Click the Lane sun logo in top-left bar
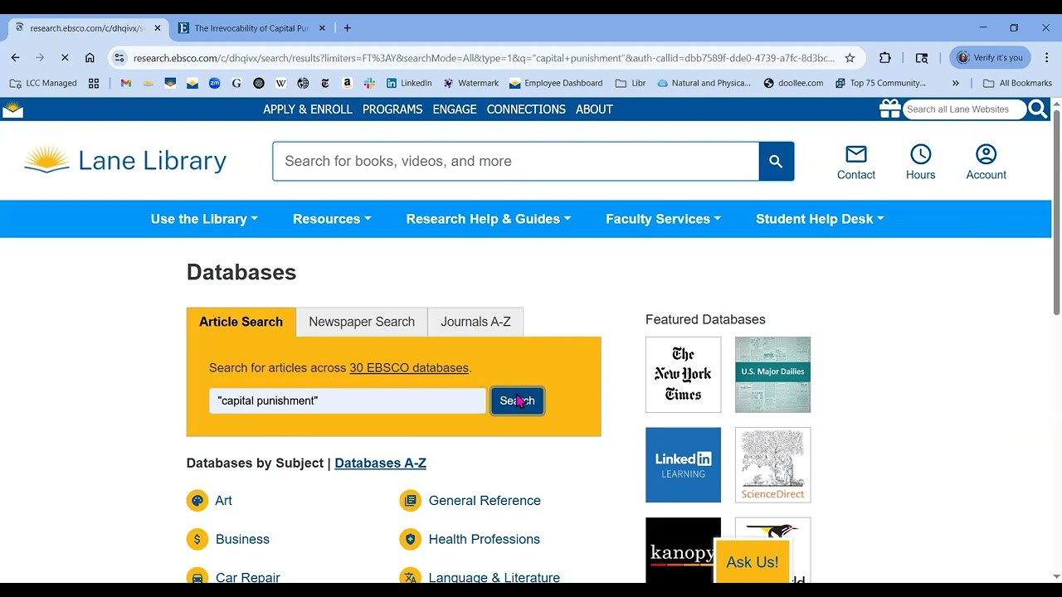 coord(12,109)
